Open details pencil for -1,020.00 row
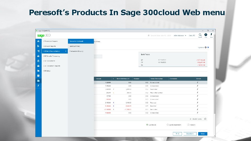251x141 pixels. click(x=198, y=113)
